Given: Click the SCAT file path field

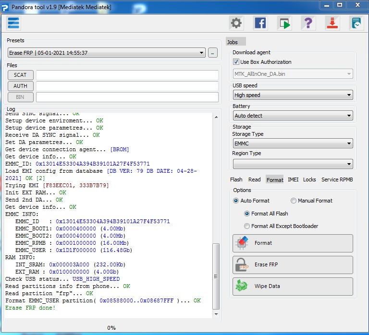Looking at the screenshot, I should [x=127, y=75].
